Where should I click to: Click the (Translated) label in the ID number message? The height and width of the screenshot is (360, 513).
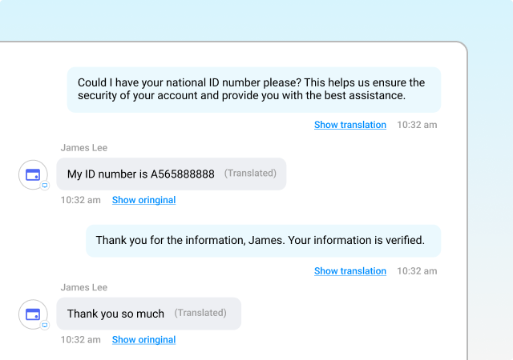coord(250,173)
